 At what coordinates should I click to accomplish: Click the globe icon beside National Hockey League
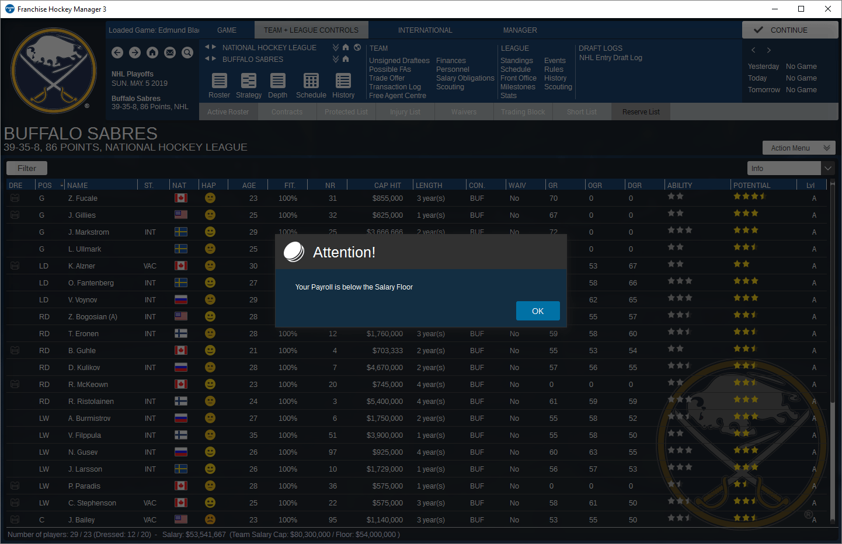(357, 47)
